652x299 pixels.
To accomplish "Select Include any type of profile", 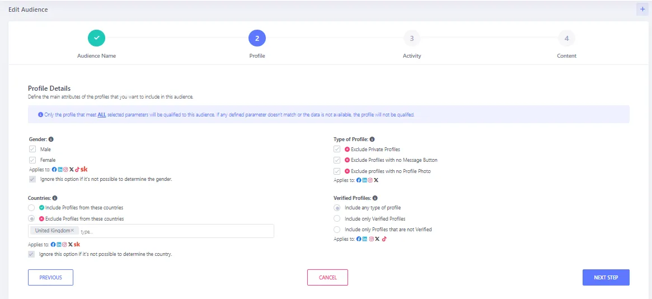I will click(337, 208).
